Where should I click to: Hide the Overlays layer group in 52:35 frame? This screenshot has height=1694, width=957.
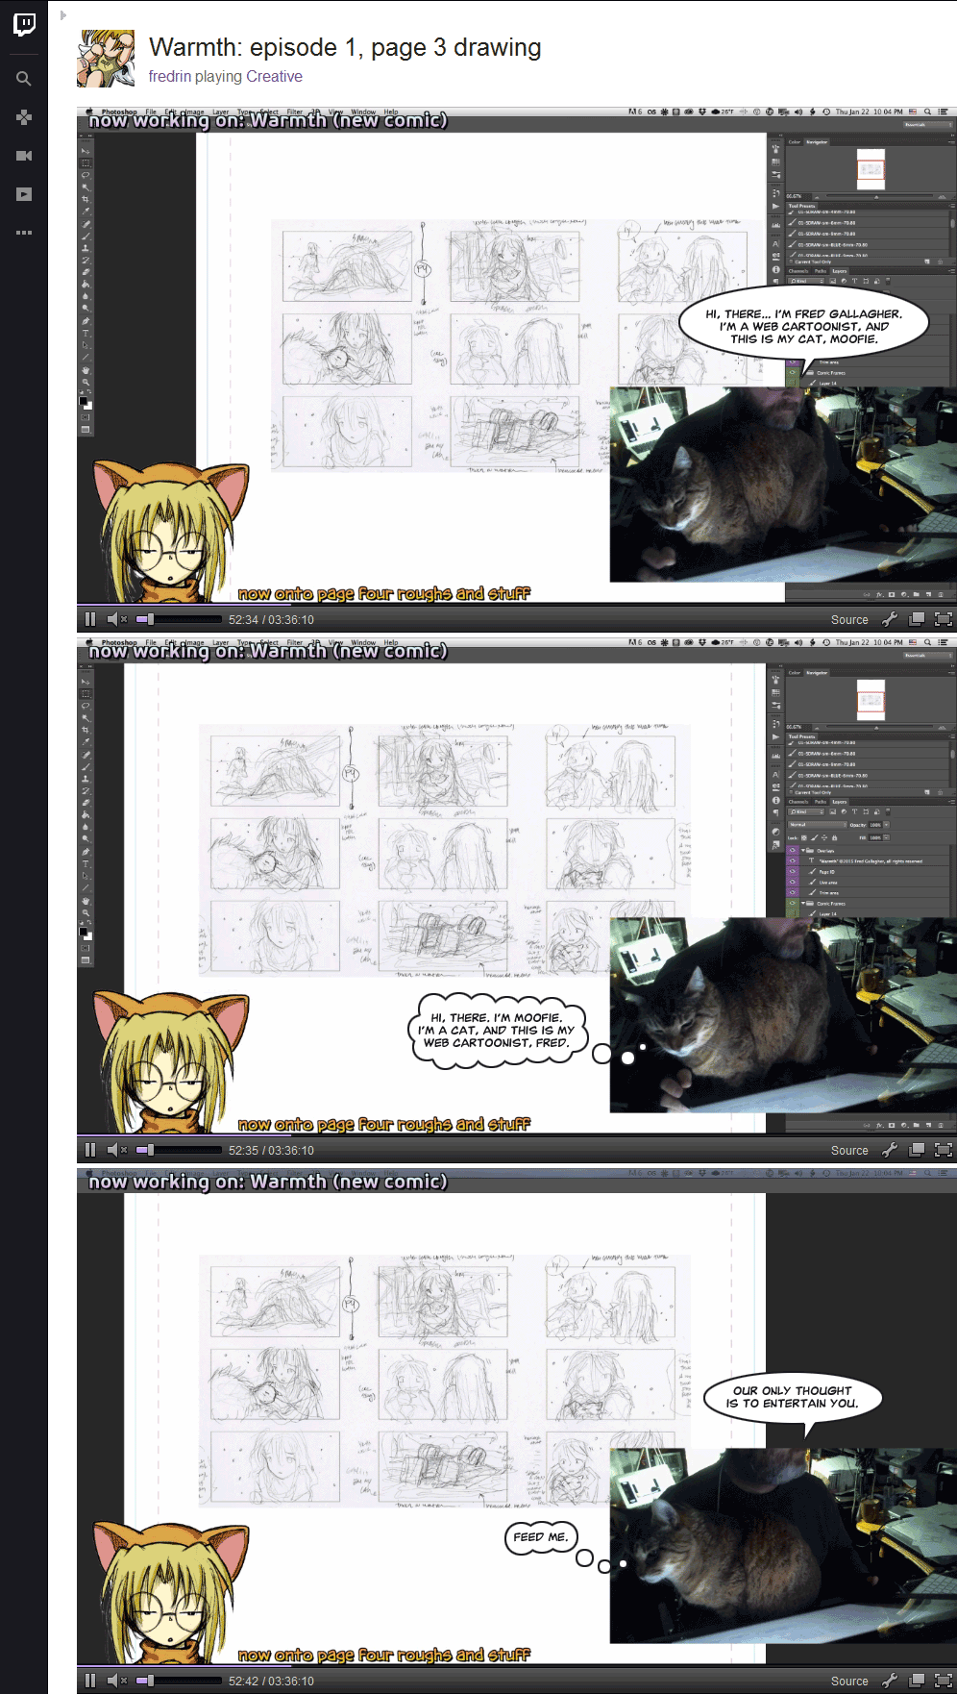[x=793, y=850]
